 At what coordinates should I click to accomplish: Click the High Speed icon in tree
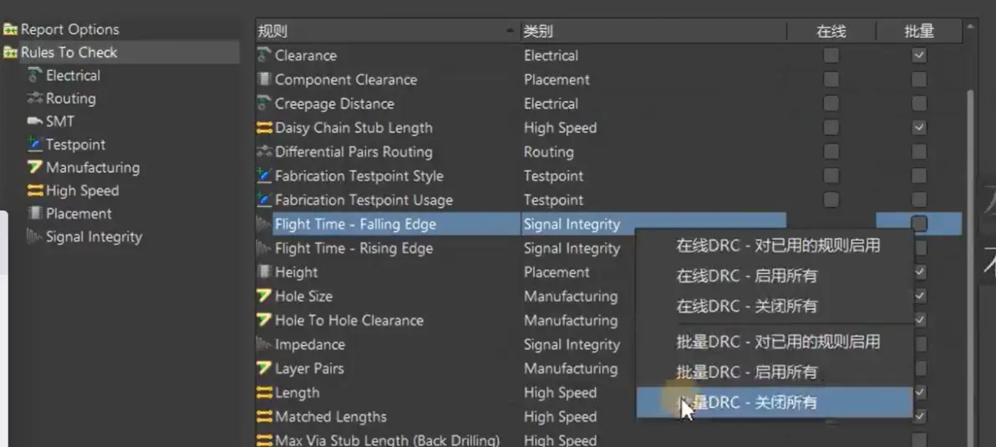(35, 190)
